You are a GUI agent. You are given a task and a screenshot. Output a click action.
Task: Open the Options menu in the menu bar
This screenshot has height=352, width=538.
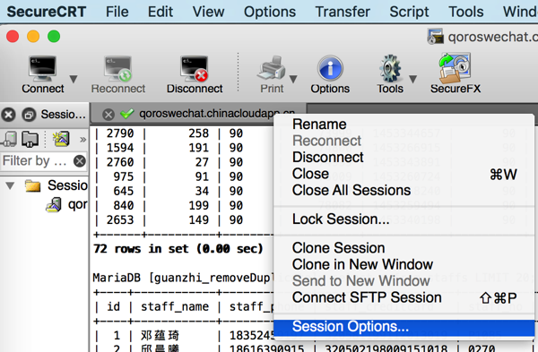coord(270,12)
